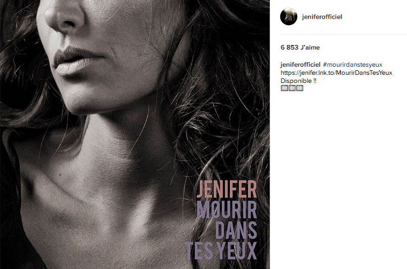Click jeniferofficiel username in the caption
This screenshot has width=407, height=269.
[300, 65]
